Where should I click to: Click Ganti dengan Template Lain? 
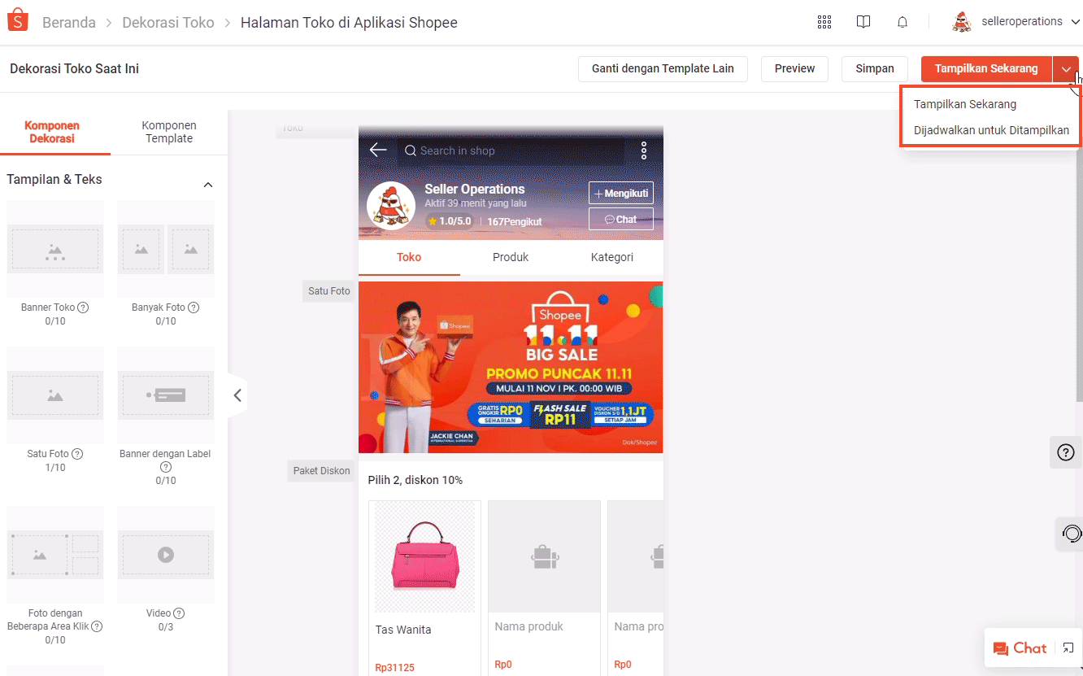(662, 68)
